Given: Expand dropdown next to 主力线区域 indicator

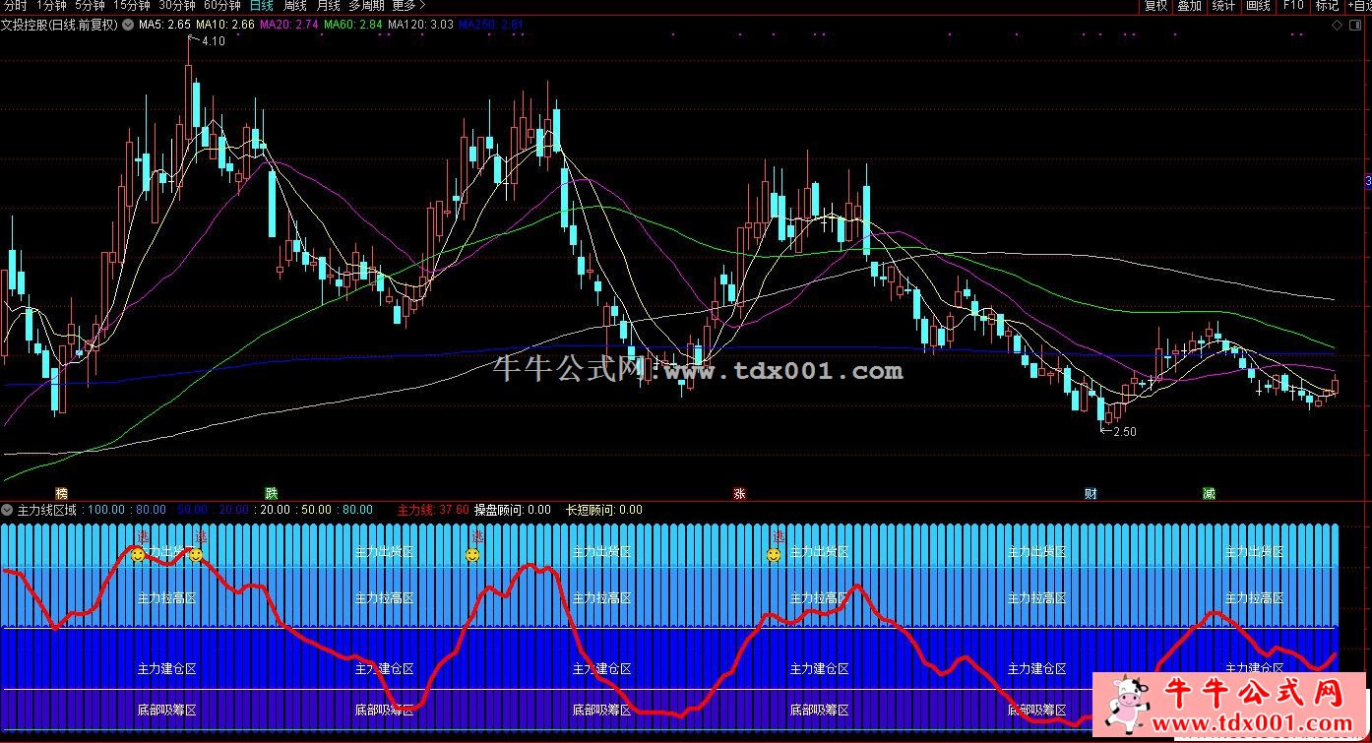Looking at the screenshot, I should 7,510.
